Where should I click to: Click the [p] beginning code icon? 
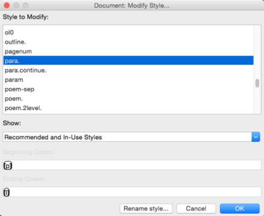(x=8, y=166)
